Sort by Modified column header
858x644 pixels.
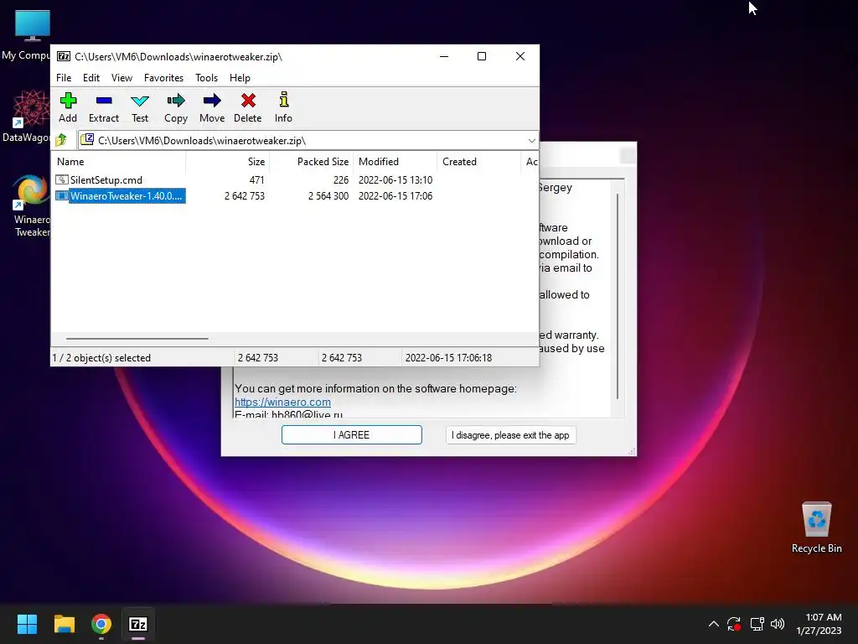click(395, 162)
